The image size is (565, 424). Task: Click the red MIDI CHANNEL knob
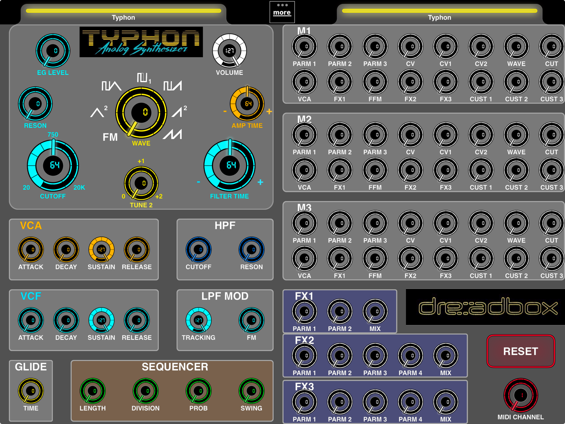(521, 395)
